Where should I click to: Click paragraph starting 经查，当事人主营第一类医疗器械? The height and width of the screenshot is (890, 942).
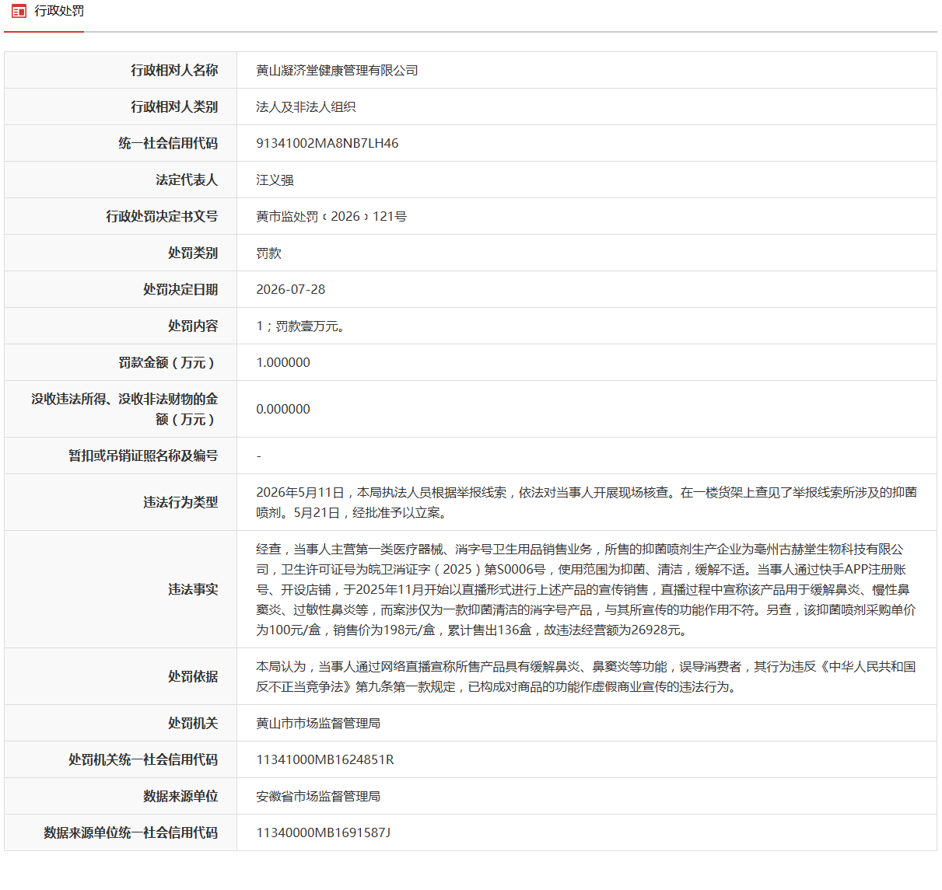pyautogui.click(x=587, y=589)
